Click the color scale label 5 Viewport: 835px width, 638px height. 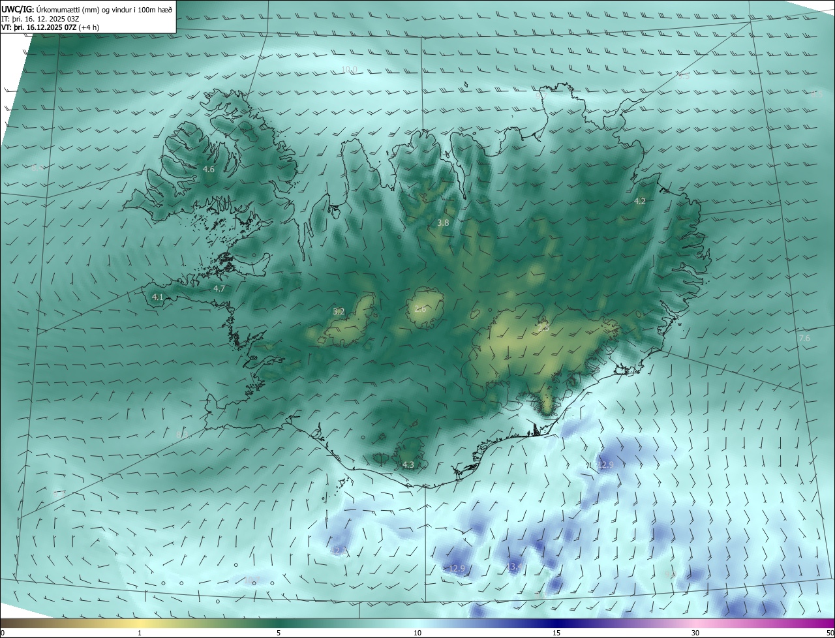279,633
